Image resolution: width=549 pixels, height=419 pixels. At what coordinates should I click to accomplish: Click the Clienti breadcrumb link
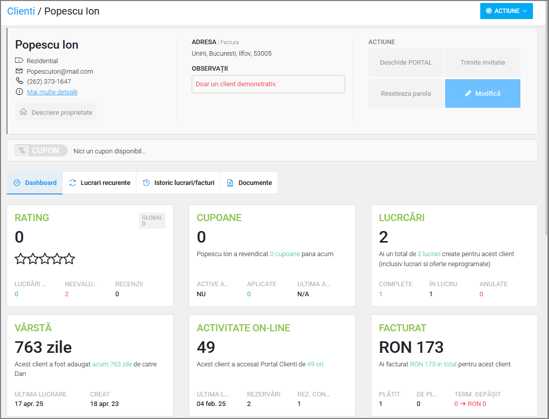coord(21,11)
